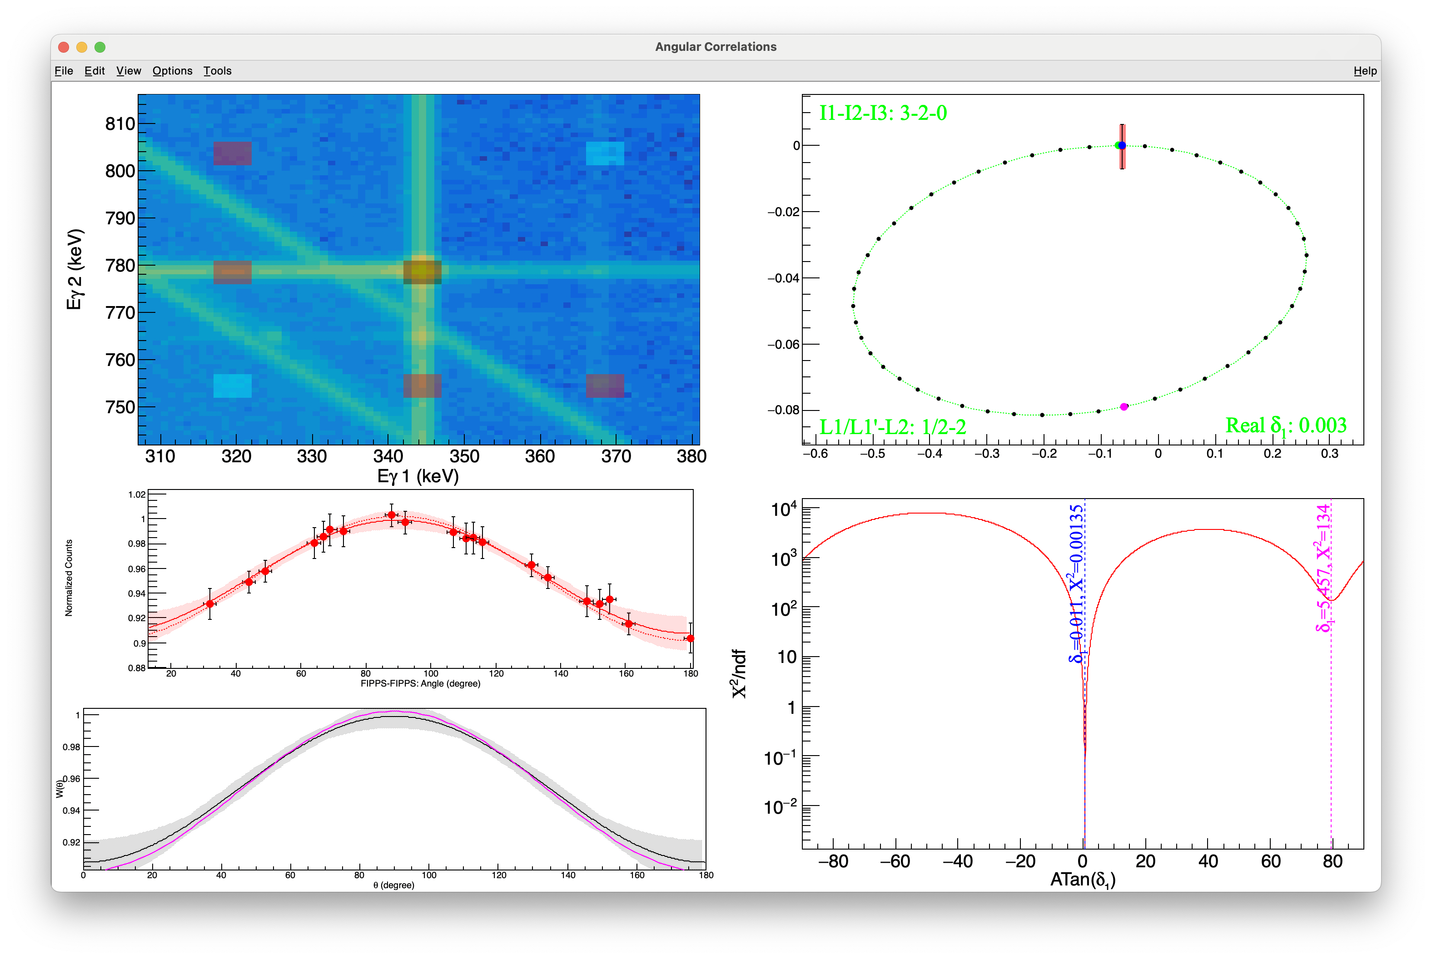Image resolution: width=1432 pixels, height=959 pixels.
Task: Click the shaded gate box near 320/780 keV
Action: 233,272
